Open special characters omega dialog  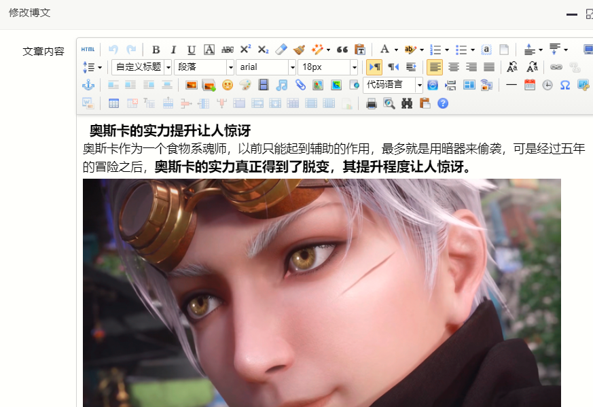click(565, 85)
